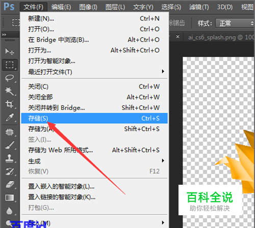This screenshot has width=255, height=228.
Task: Select the Brush tool
Action: 10,145
